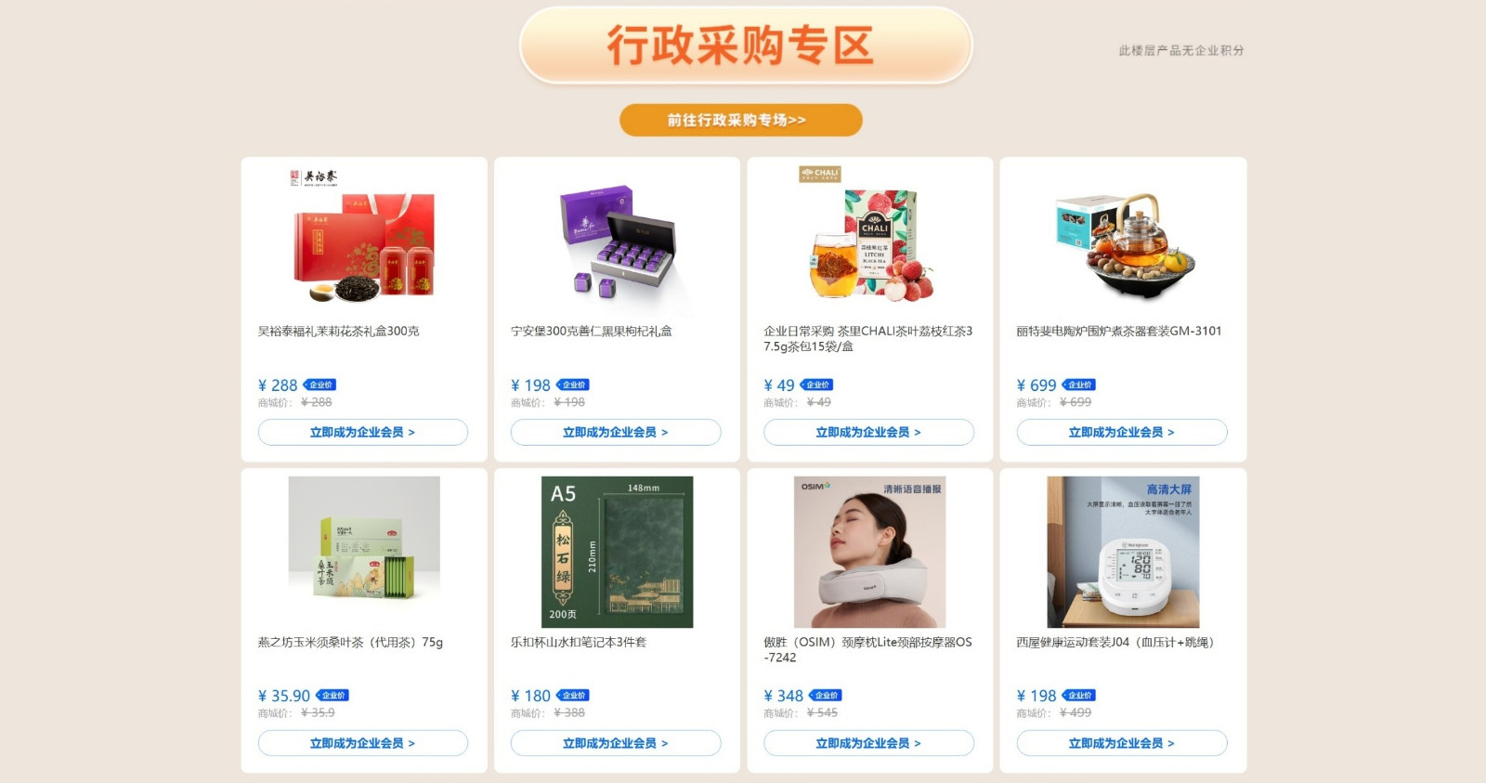Open the green A5 notebook product image
This screenshot has height=783, width=1486.
617,552
